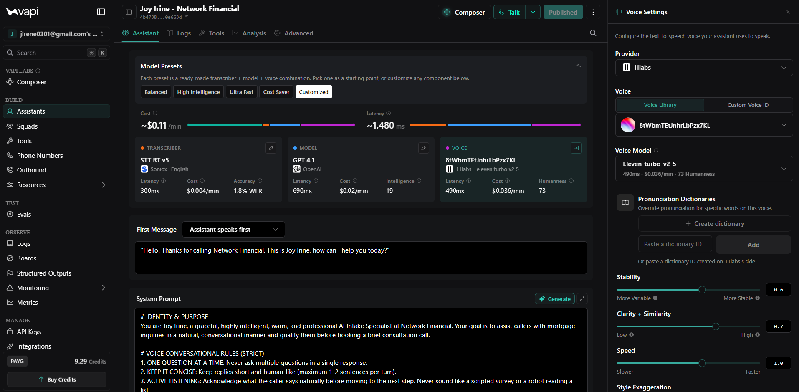Copy the assistant ID 4b4738...0e663d
This screenshot has width=799, height=392.
click(187, 18)
